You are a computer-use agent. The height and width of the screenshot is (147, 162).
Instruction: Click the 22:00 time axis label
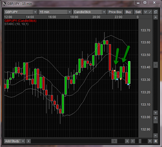point(118,17)
